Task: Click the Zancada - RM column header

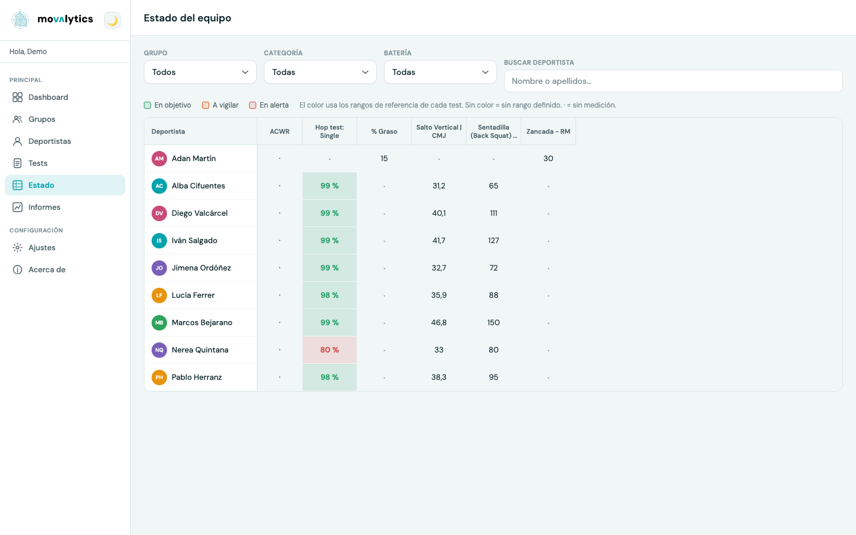Action: tap(549, 131)
